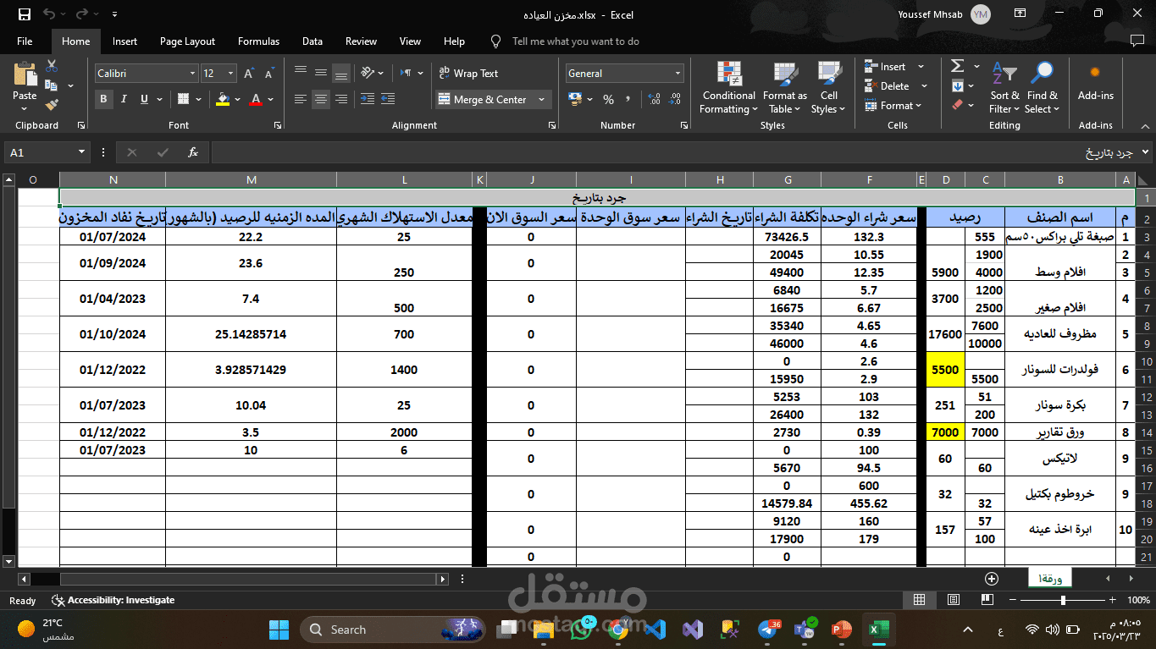Open Format as Table gallery

[784, 88]
